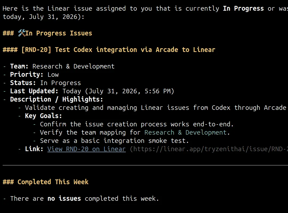
Task: Click the "Validate creating and managing Linear issues" line
Action: 155,108
